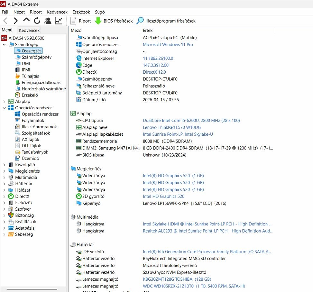
Task: Click the Forward navigation arrow
Action: click(x=15, y=21)
